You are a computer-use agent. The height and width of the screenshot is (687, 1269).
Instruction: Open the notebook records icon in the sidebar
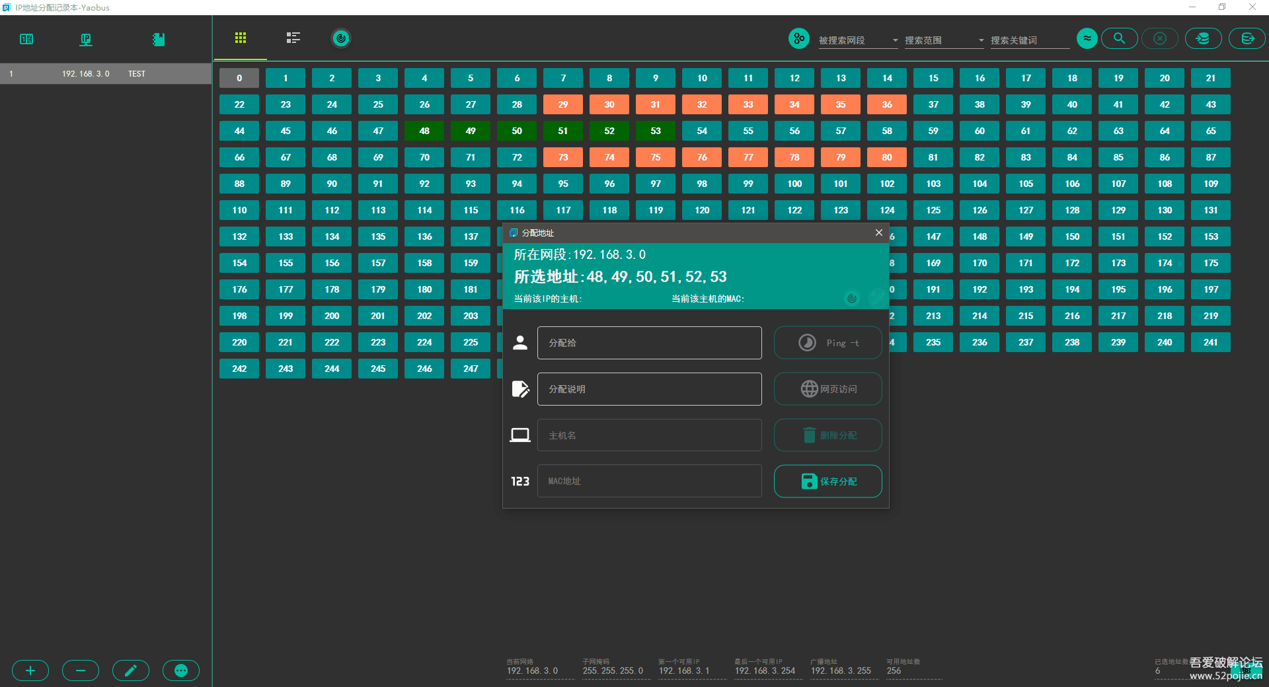(158, 39)
